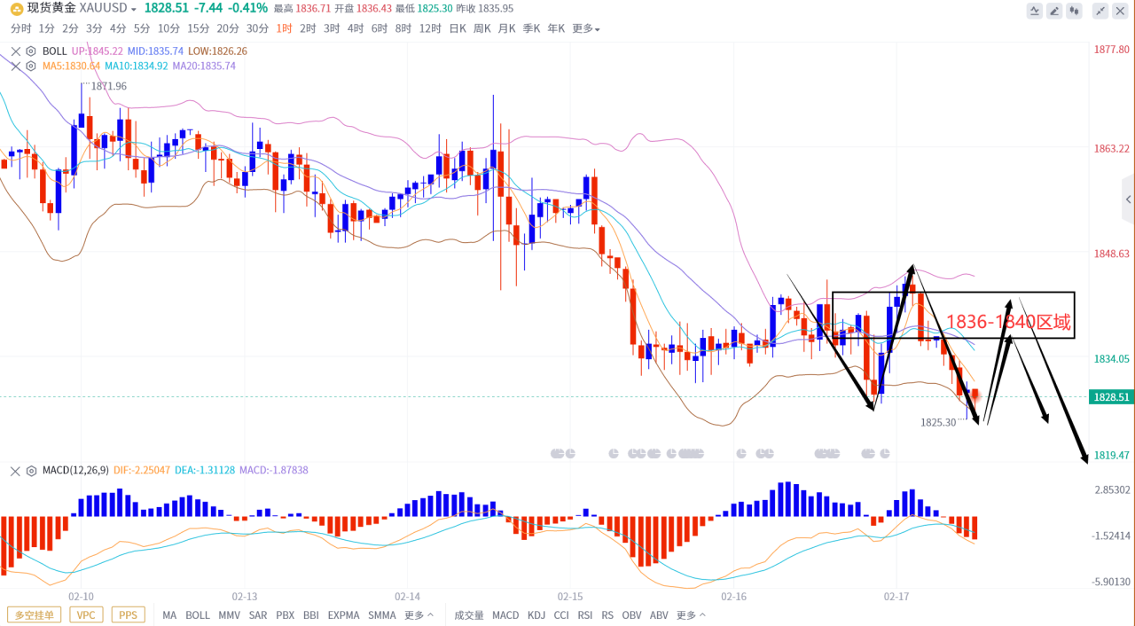The image size is (1135, 626).
Task: Remove the BOLL indicator with its X
Action: coord(15,51)
